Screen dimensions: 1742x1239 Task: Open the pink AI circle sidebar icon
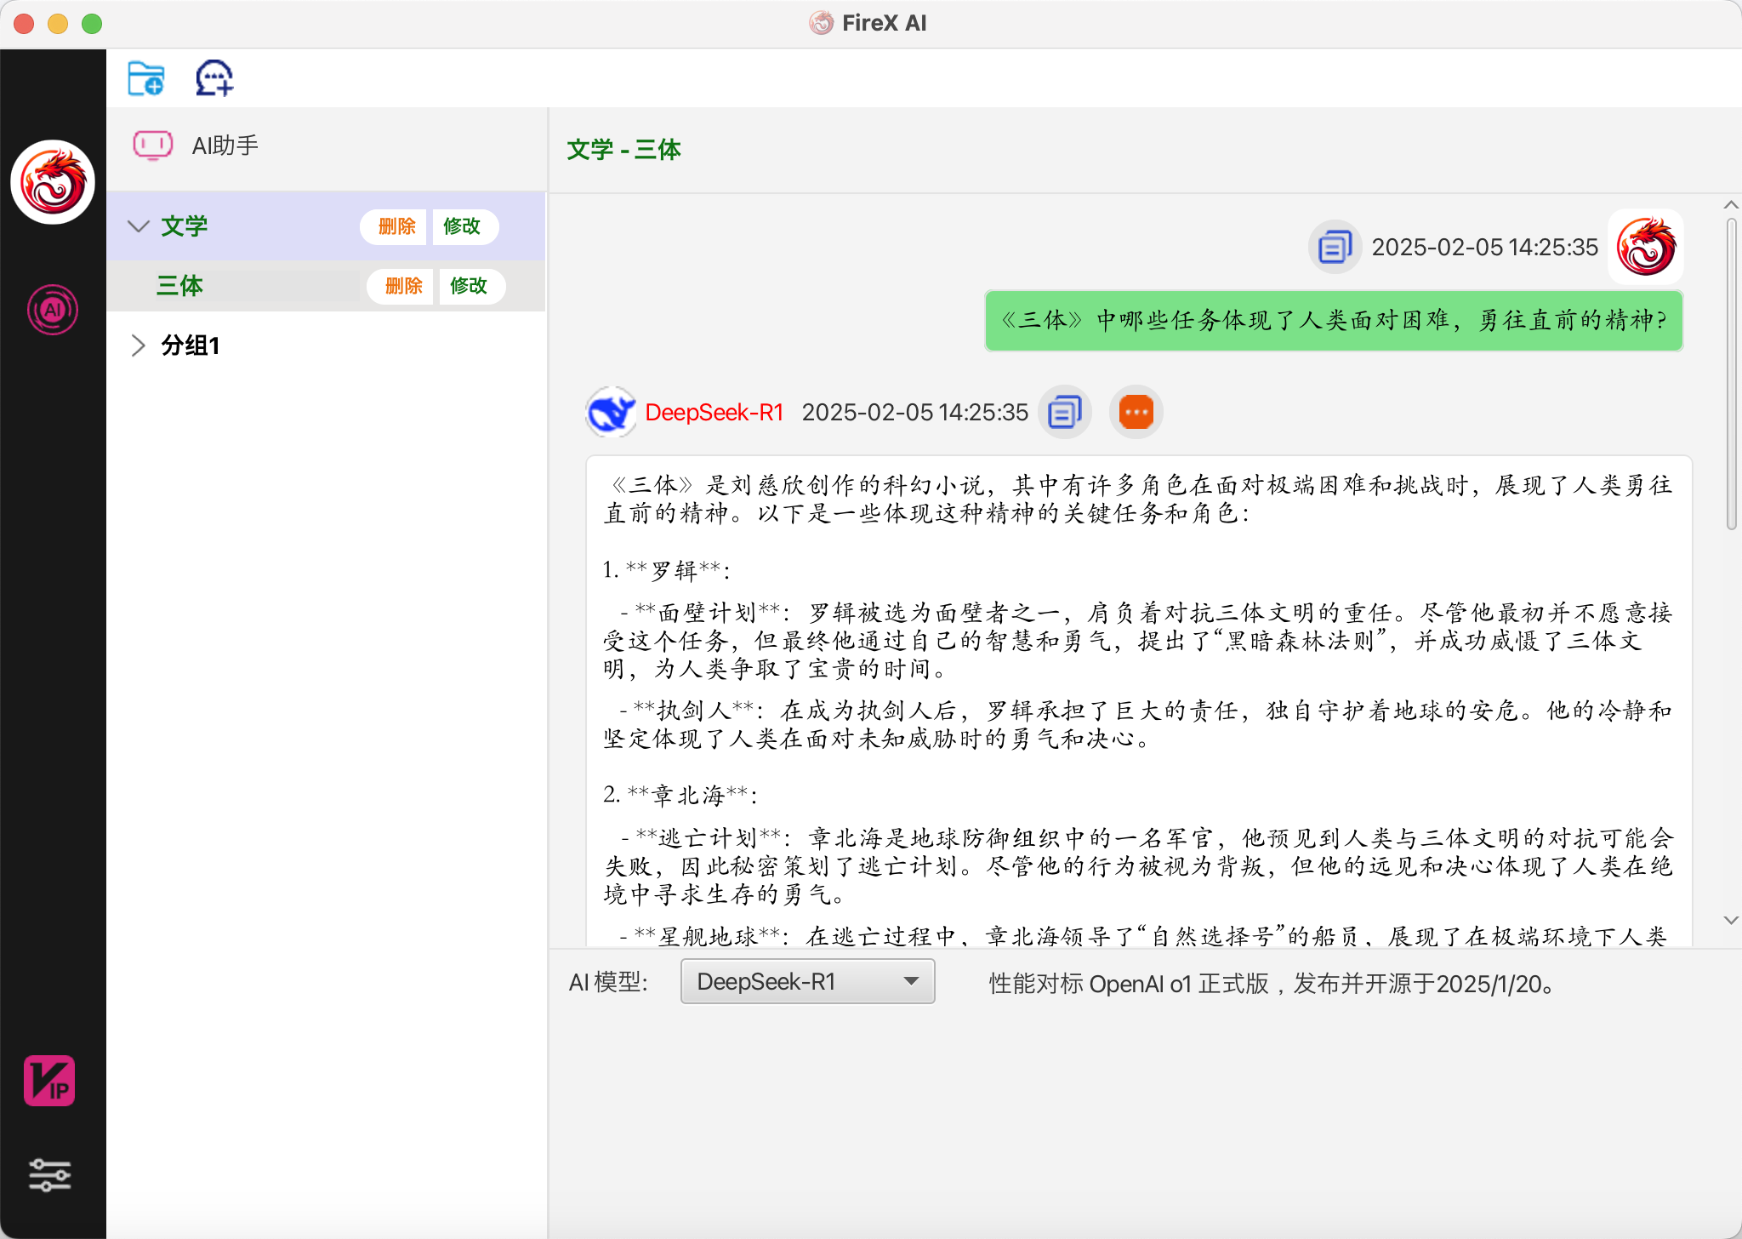coord(53,310)
